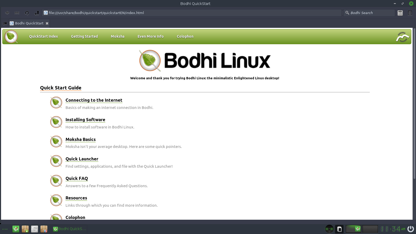The width and height of the screenshot is (416, 234).
Task: Open QuickStart Index in the navbar
Action: click(x=43, y=36)
